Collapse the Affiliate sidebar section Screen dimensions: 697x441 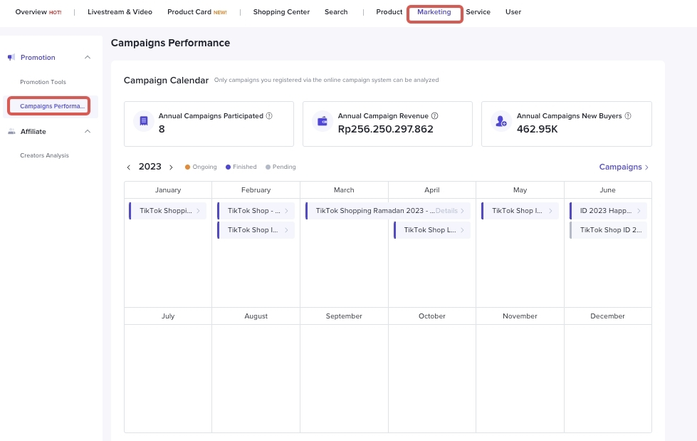87,131
